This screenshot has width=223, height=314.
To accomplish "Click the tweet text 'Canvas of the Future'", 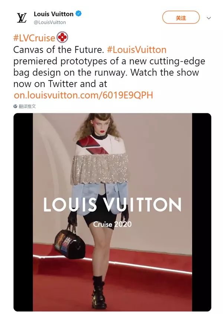I will 58,50.
